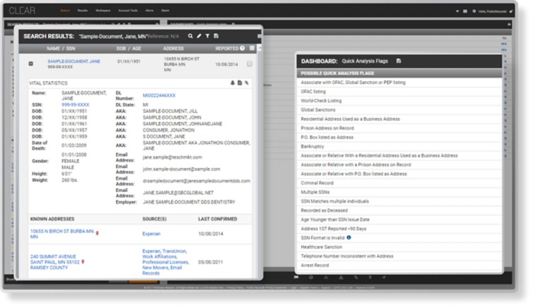Click the map pin beside 10655 N Birch St
This screenshot has width=543, height=305.
[x=98, y=233]
